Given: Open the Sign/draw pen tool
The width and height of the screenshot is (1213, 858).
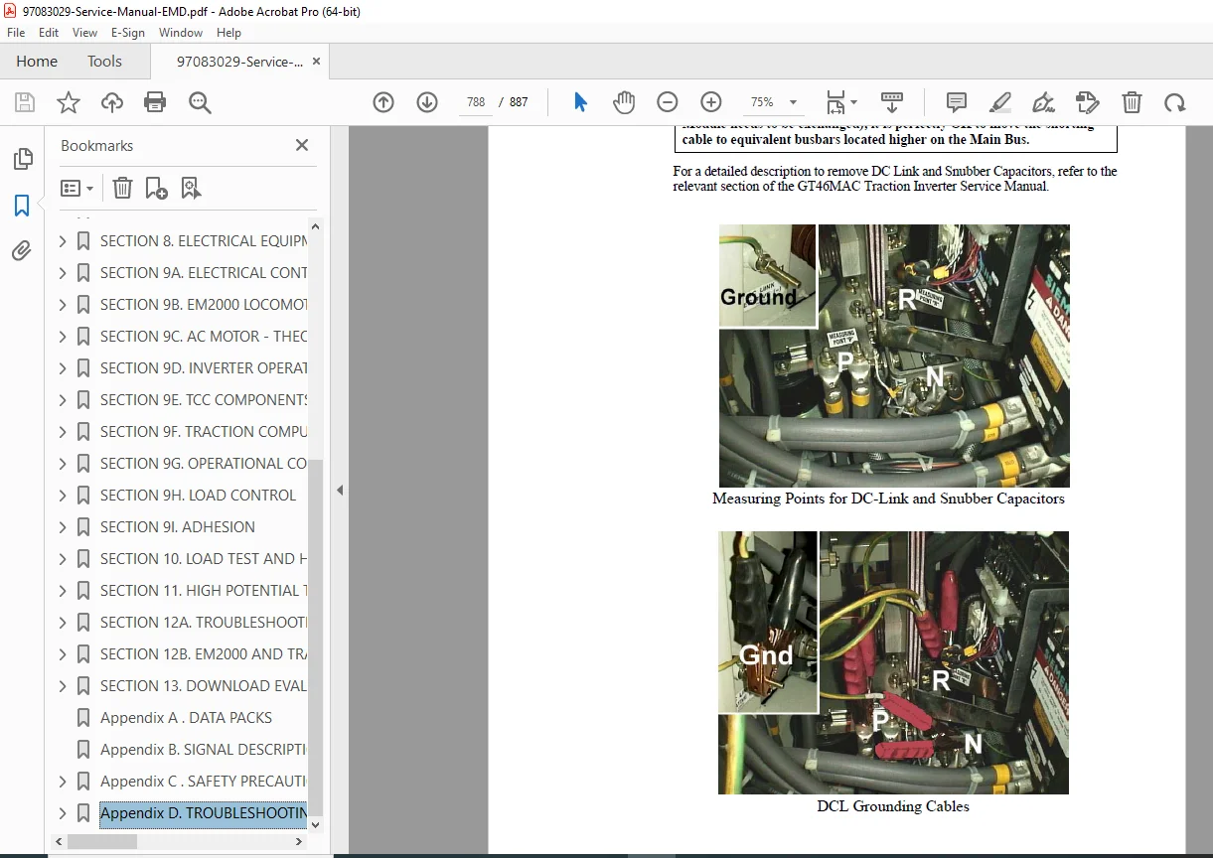Looking at the screenshot, I should click(1043, 102).
